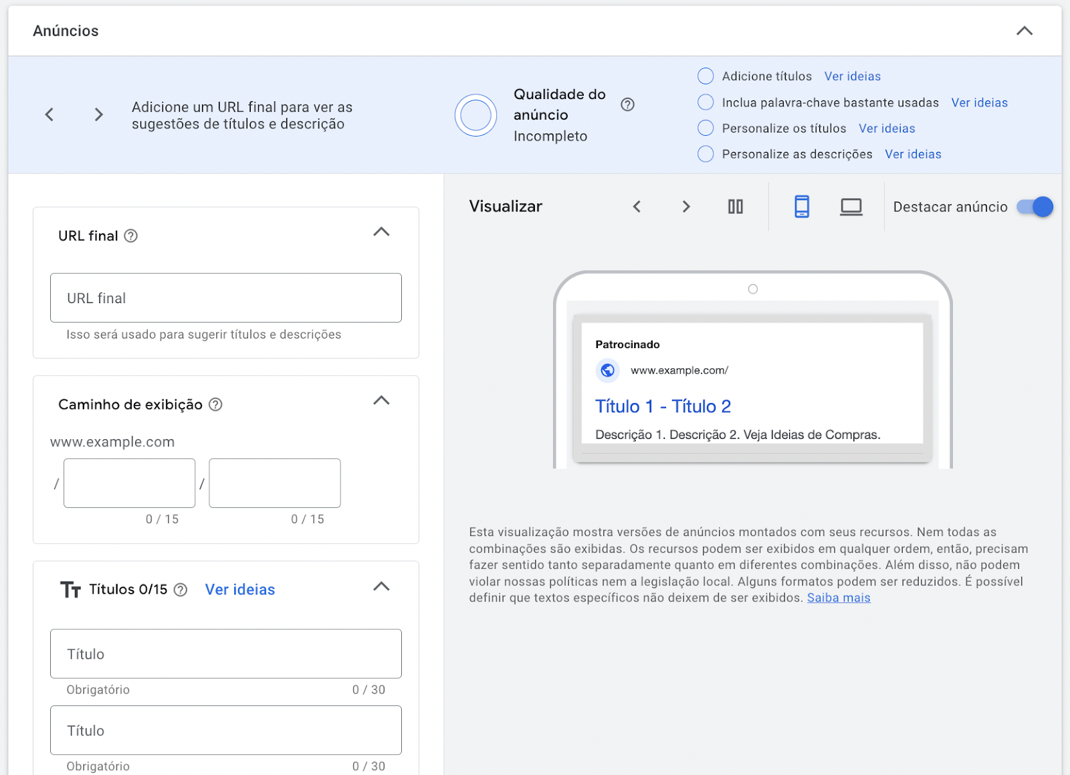Go to previous suggestion in blue banner
The width and height of the screenshot is (1070, 775).
[x=49, y=114]
